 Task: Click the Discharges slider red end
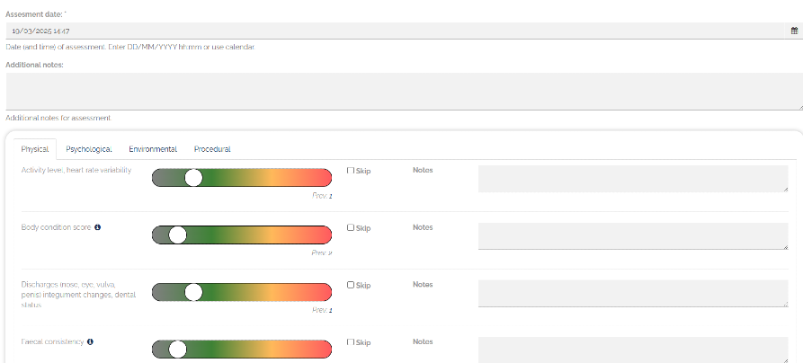[x=322, y=292]
